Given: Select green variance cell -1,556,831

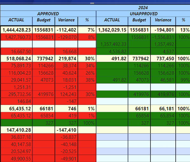Looking at the screenshot, I should click(163, 37).
